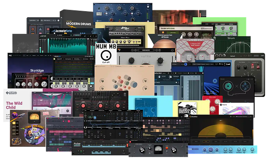Screen dimensions: 268x160
Task: Click the teal waveform display in the Limiter
Action: [x=68, y=46]
